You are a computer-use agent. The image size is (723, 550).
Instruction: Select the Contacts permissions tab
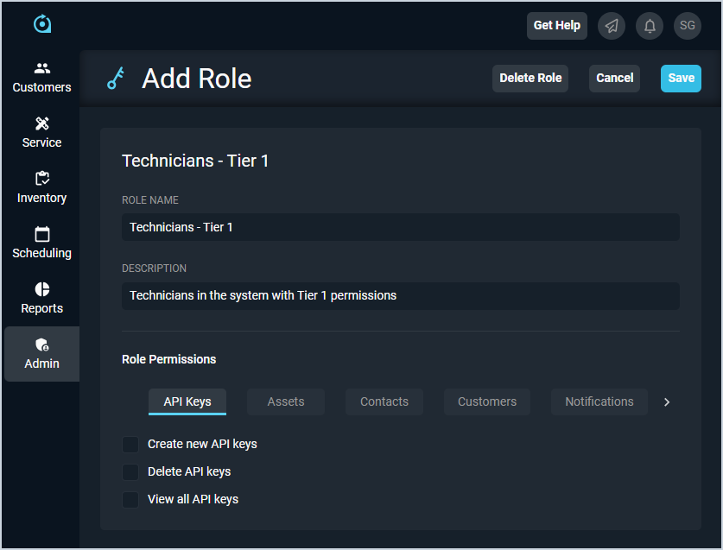point(384,401)
